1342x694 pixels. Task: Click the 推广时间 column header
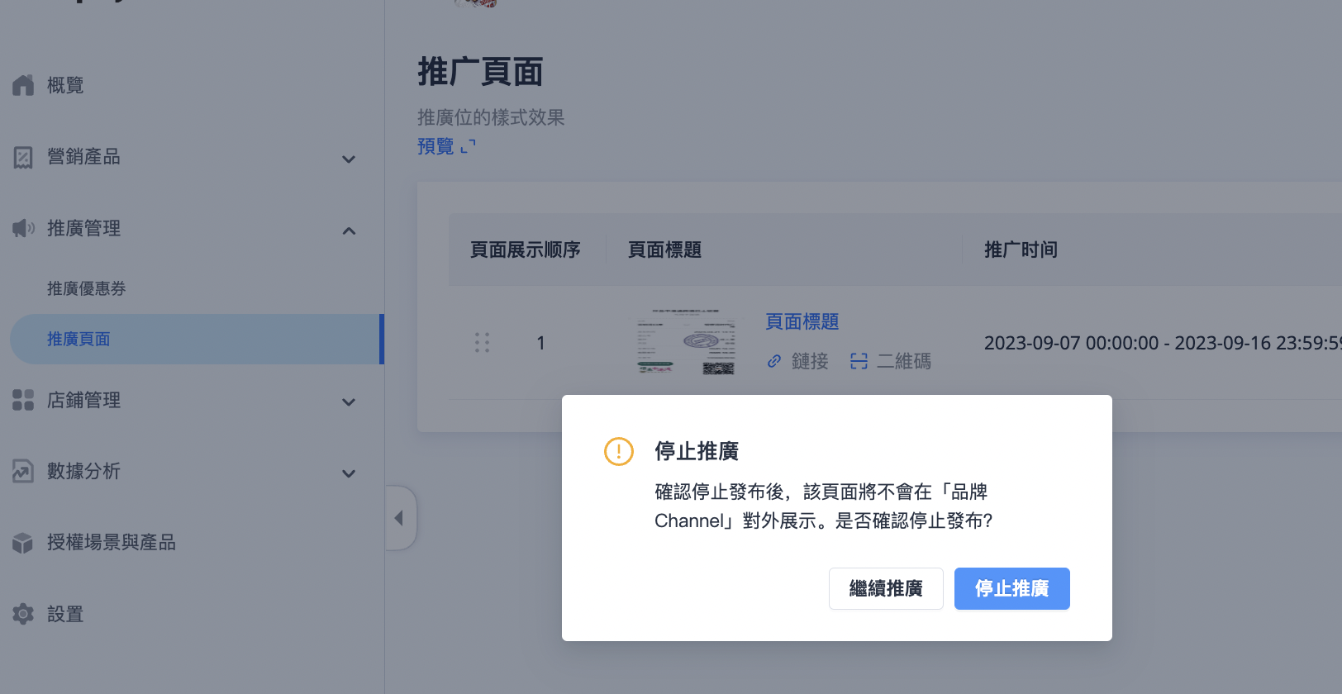(1021, 250)
